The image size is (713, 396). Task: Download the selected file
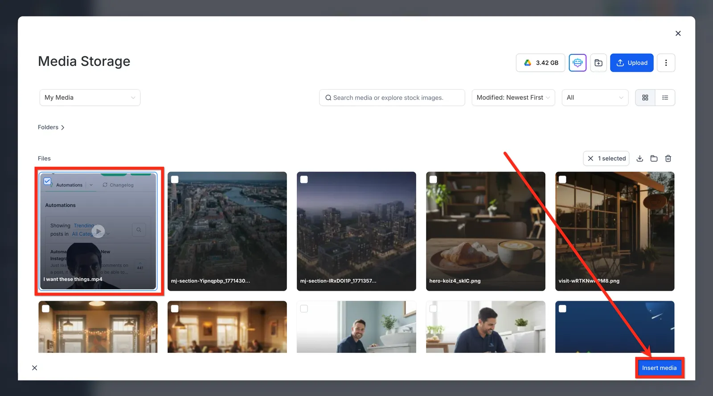pyautogui.click(x=639, y=159)
